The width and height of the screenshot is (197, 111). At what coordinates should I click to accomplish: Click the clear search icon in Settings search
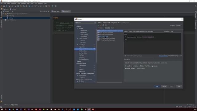point(95,23)
